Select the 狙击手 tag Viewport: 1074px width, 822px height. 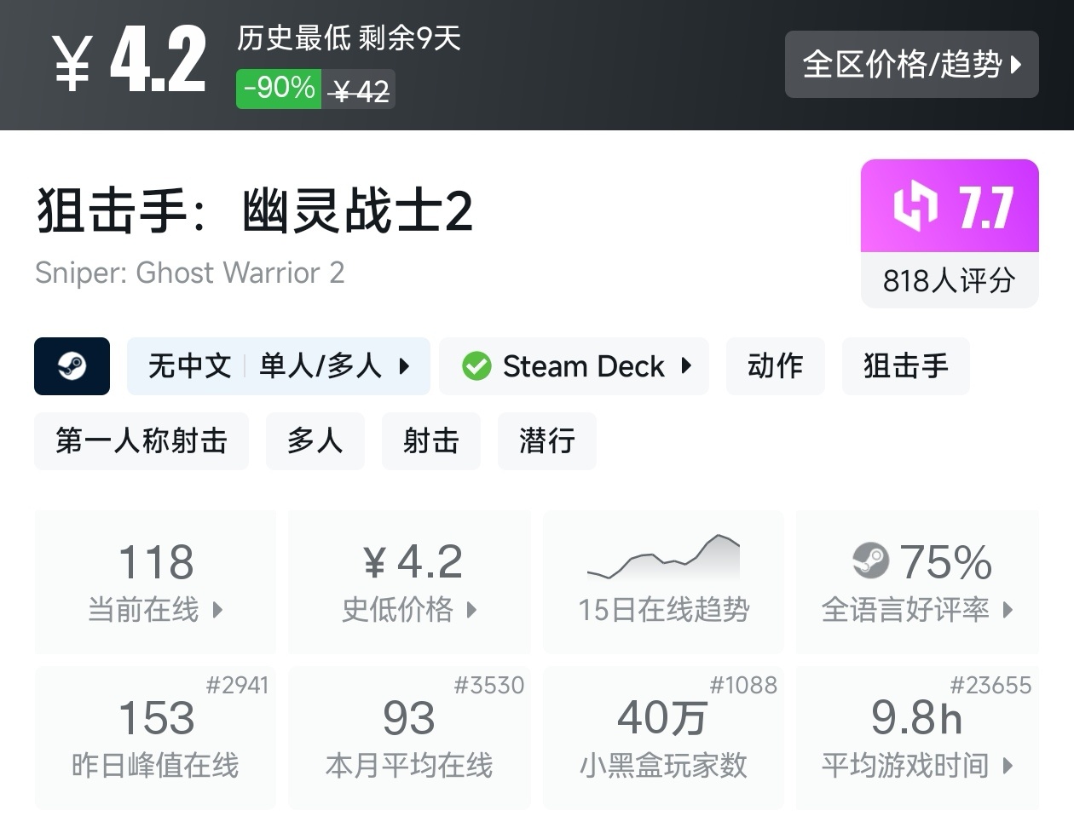905,366
